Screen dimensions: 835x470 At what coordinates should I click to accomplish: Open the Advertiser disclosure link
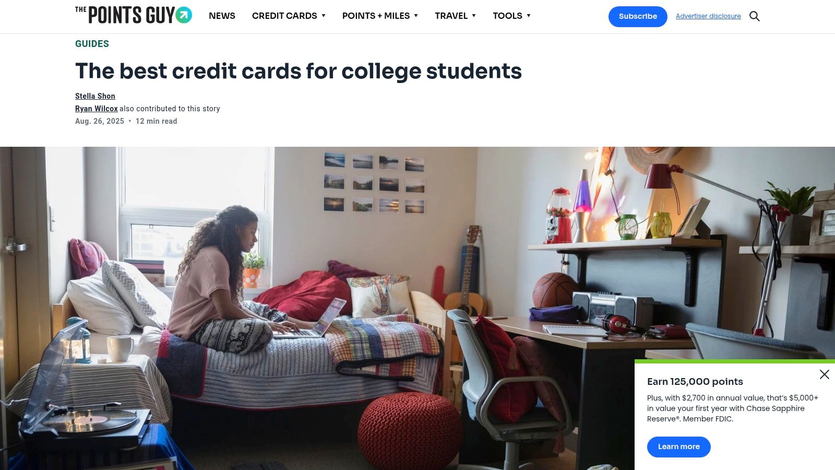coord(708,16)
